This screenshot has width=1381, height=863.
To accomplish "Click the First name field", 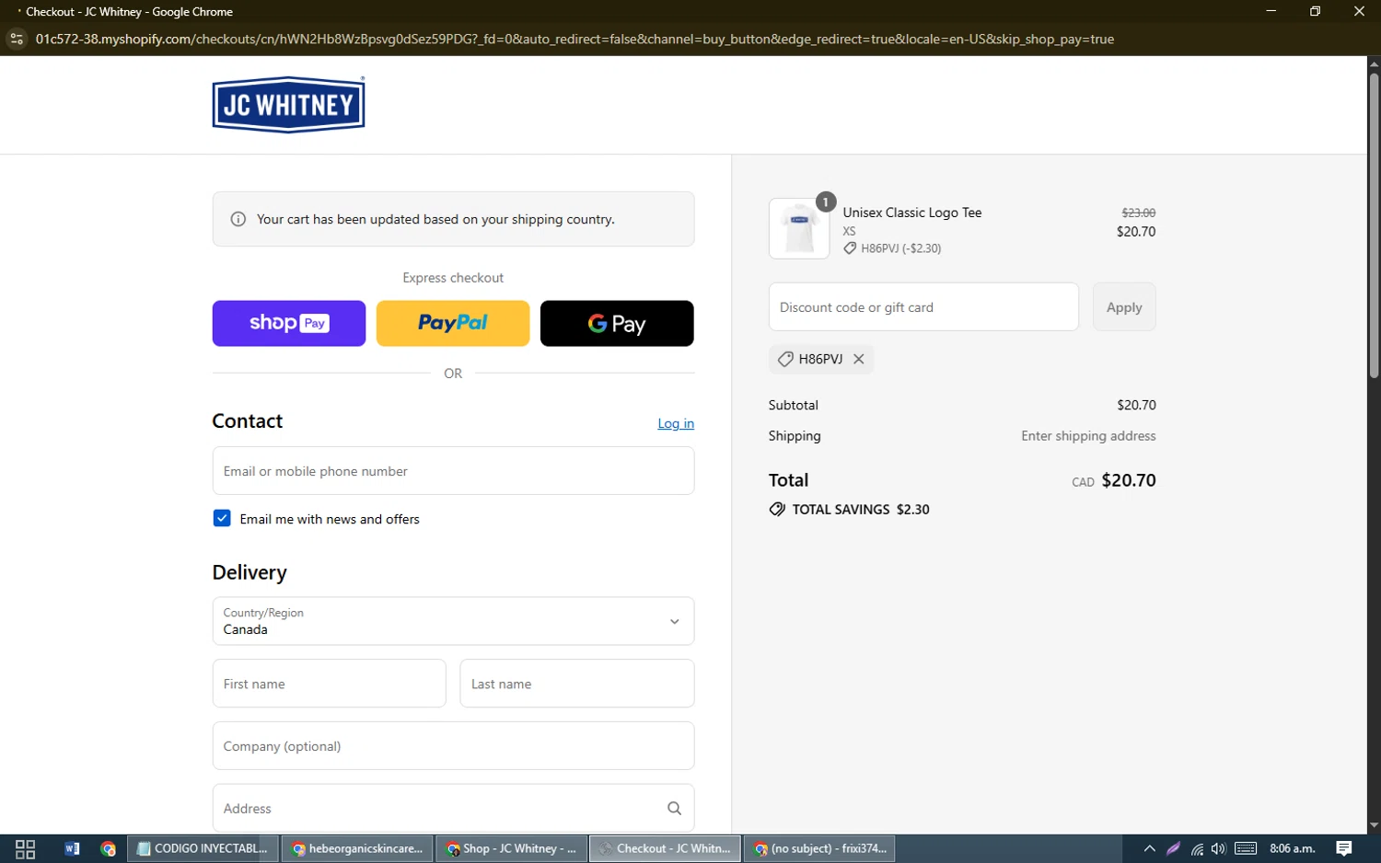I will pos(329,684).
